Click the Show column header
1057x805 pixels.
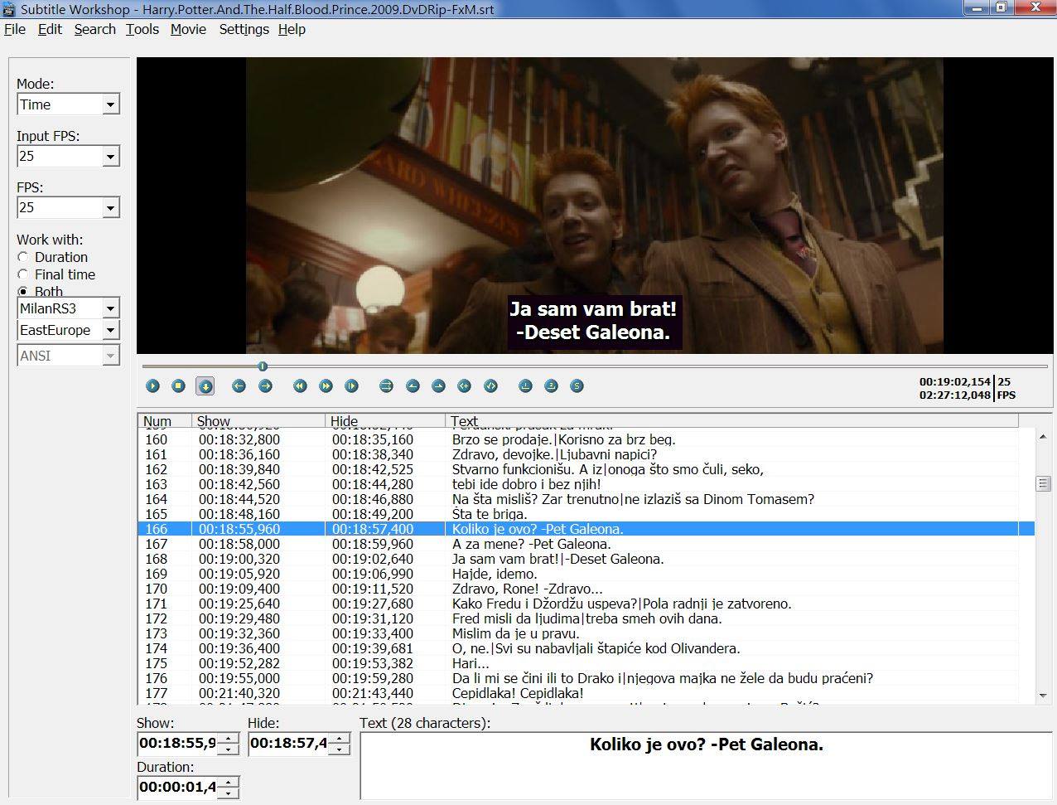point(258,420)
